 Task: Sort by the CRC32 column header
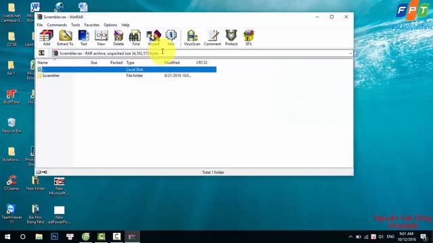[x=202, y=63]
